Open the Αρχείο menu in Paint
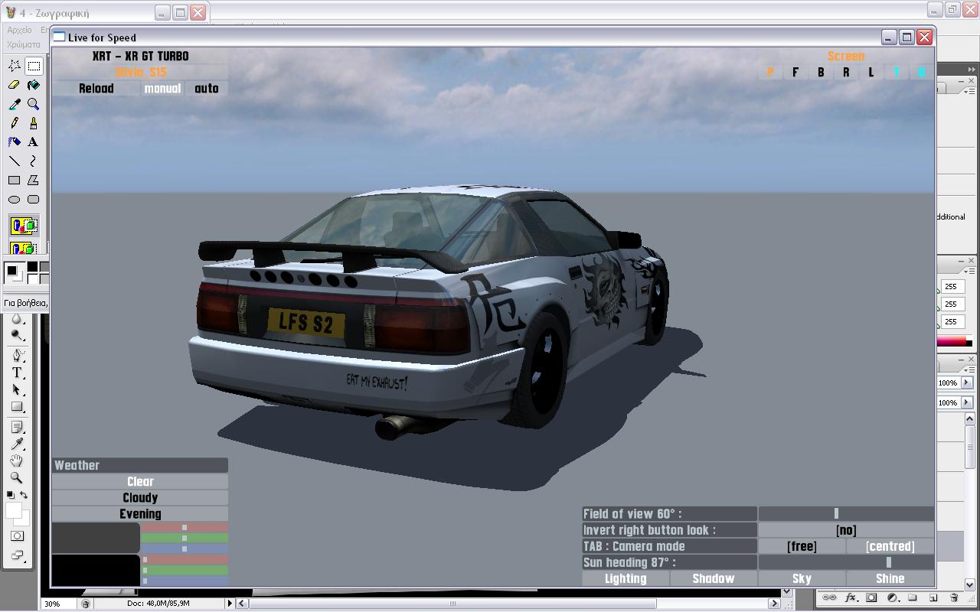The image size is (980, 612). pos(19,30)
